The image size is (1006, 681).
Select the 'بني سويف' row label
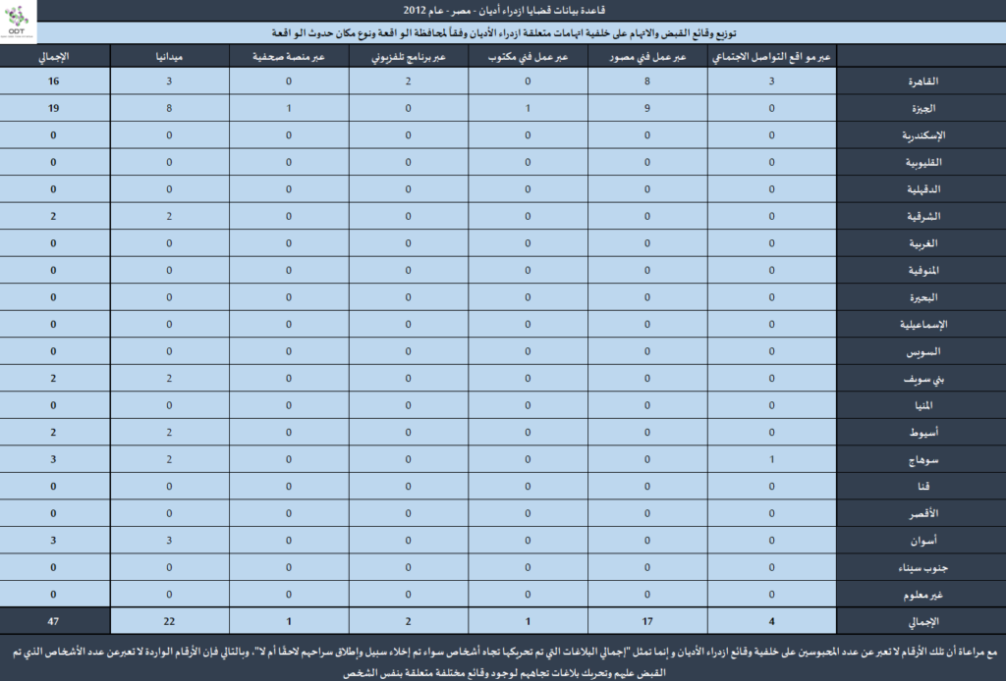tap(923, 378)
